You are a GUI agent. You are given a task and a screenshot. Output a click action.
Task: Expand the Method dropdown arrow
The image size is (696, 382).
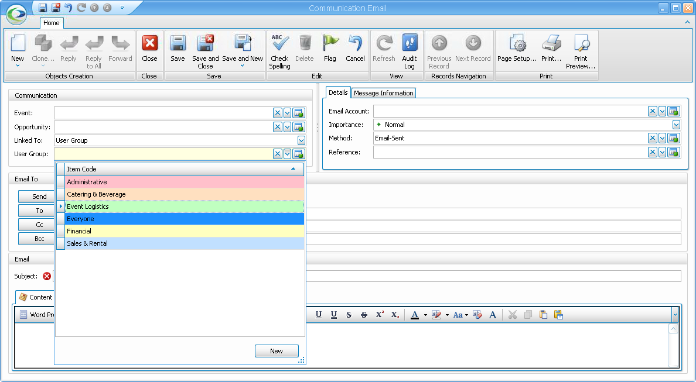662,138
